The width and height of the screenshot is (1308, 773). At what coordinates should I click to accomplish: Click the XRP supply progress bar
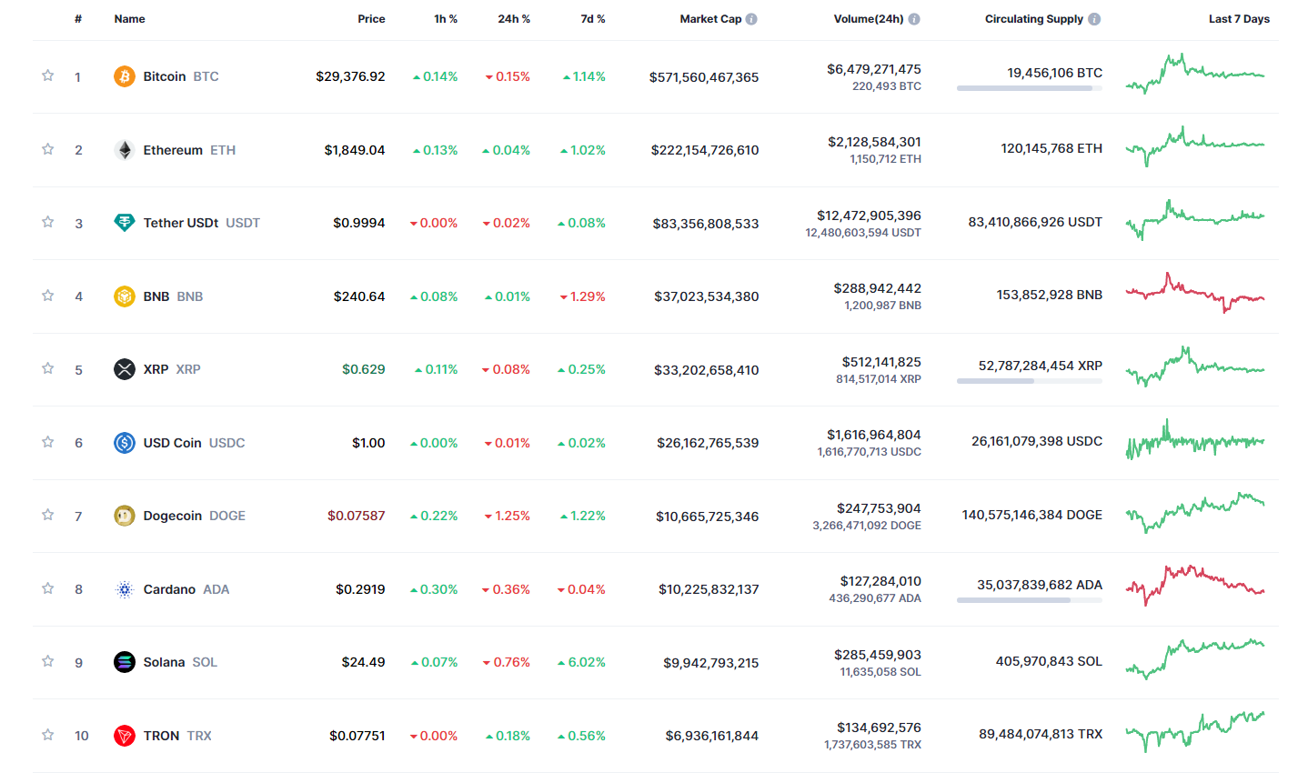(x=1030, y=381)
